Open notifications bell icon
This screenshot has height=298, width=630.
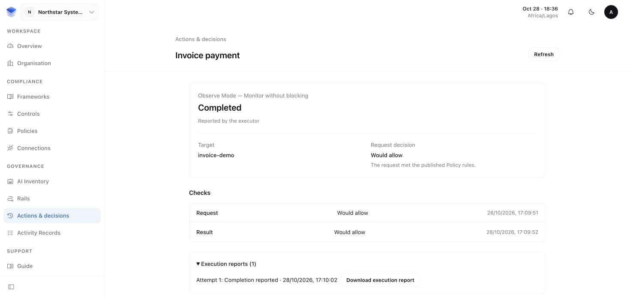coord(571,12)
